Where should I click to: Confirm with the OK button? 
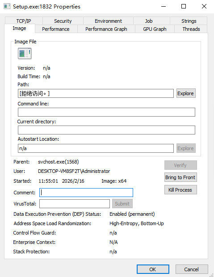(x=153, y=269)
